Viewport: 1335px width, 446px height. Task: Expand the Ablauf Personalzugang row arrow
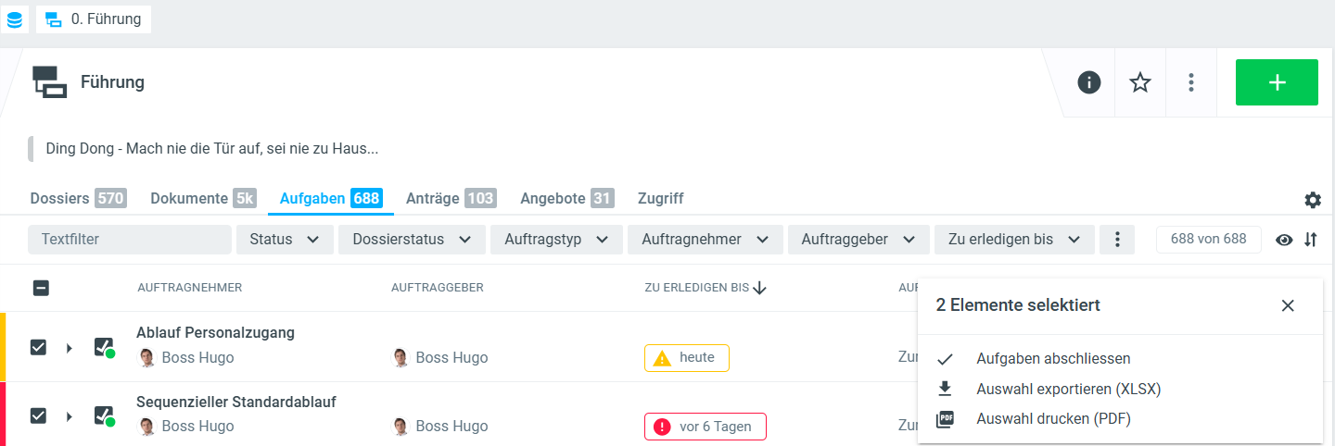tap(69, 348)
